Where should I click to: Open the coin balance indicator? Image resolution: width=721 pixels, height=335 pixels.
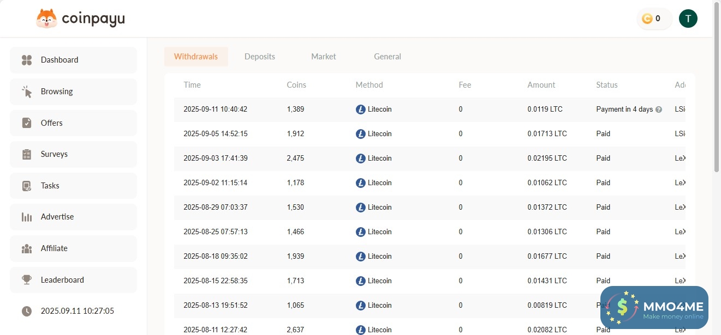coord(653,19)
